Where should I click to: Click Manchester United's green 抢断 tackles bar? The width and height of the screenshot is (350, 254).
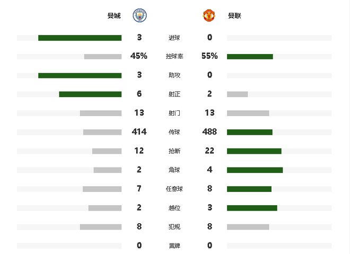pyautogui.click(x=254, y=151)
